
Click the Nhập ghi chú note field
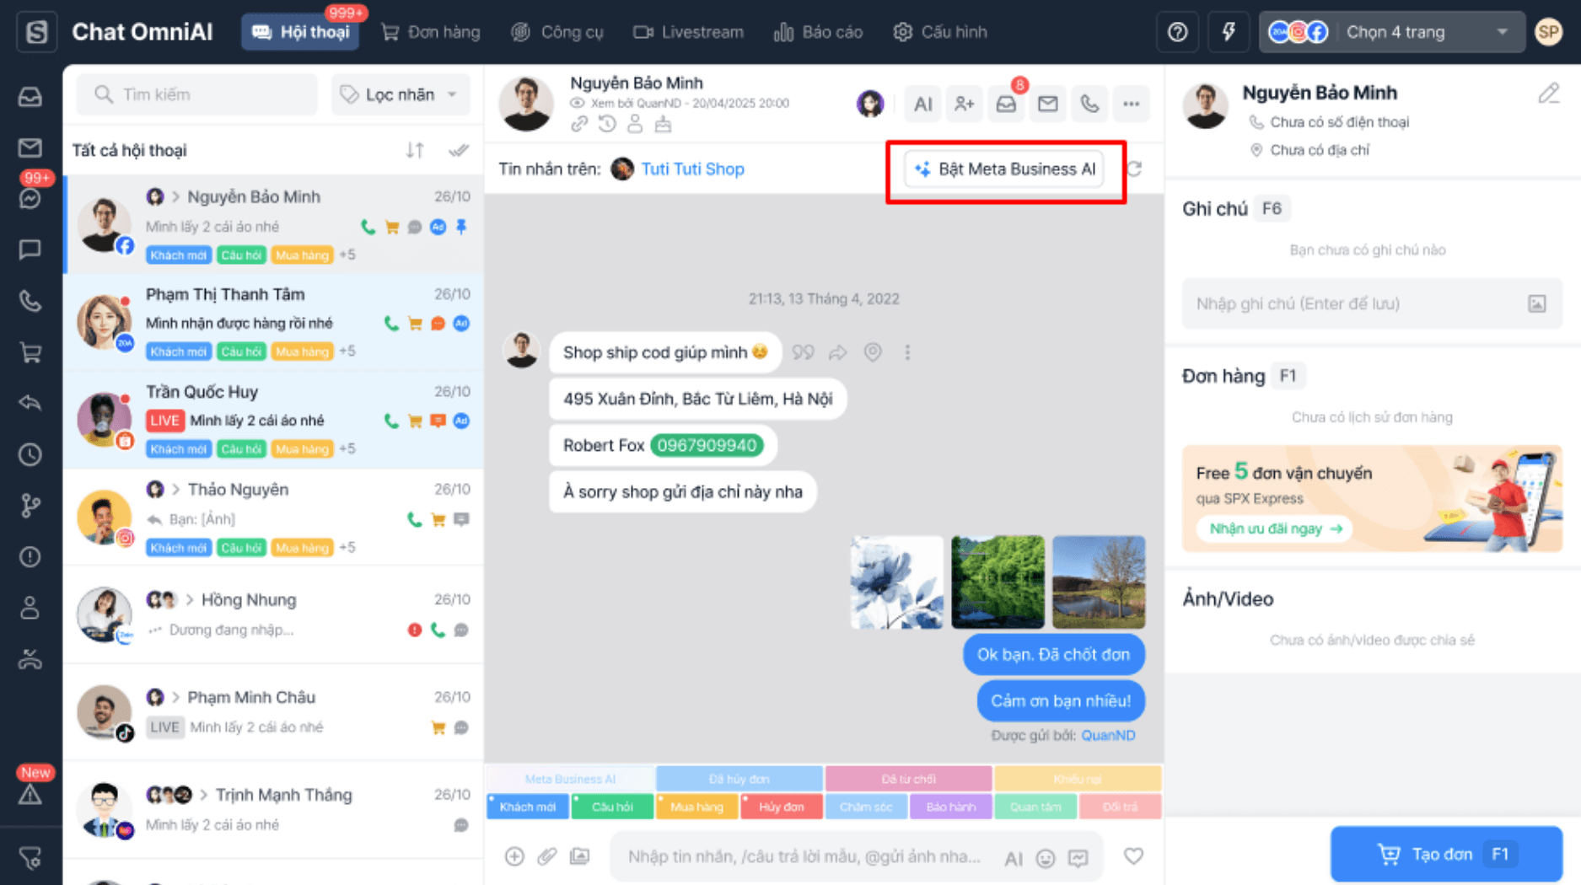[1372, 303]
